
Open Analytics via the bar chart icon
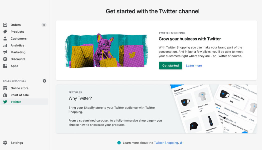[5, 45]
